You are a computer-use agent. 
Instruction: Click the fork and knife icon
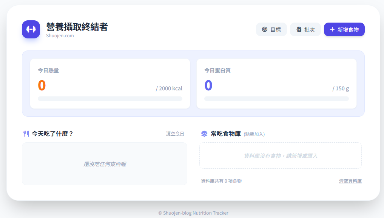coord(26,134)
